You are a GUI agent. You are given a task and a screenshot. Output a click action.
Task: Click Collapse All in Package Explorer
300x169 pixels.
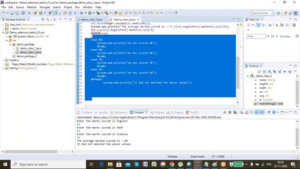tap(43, 19)
